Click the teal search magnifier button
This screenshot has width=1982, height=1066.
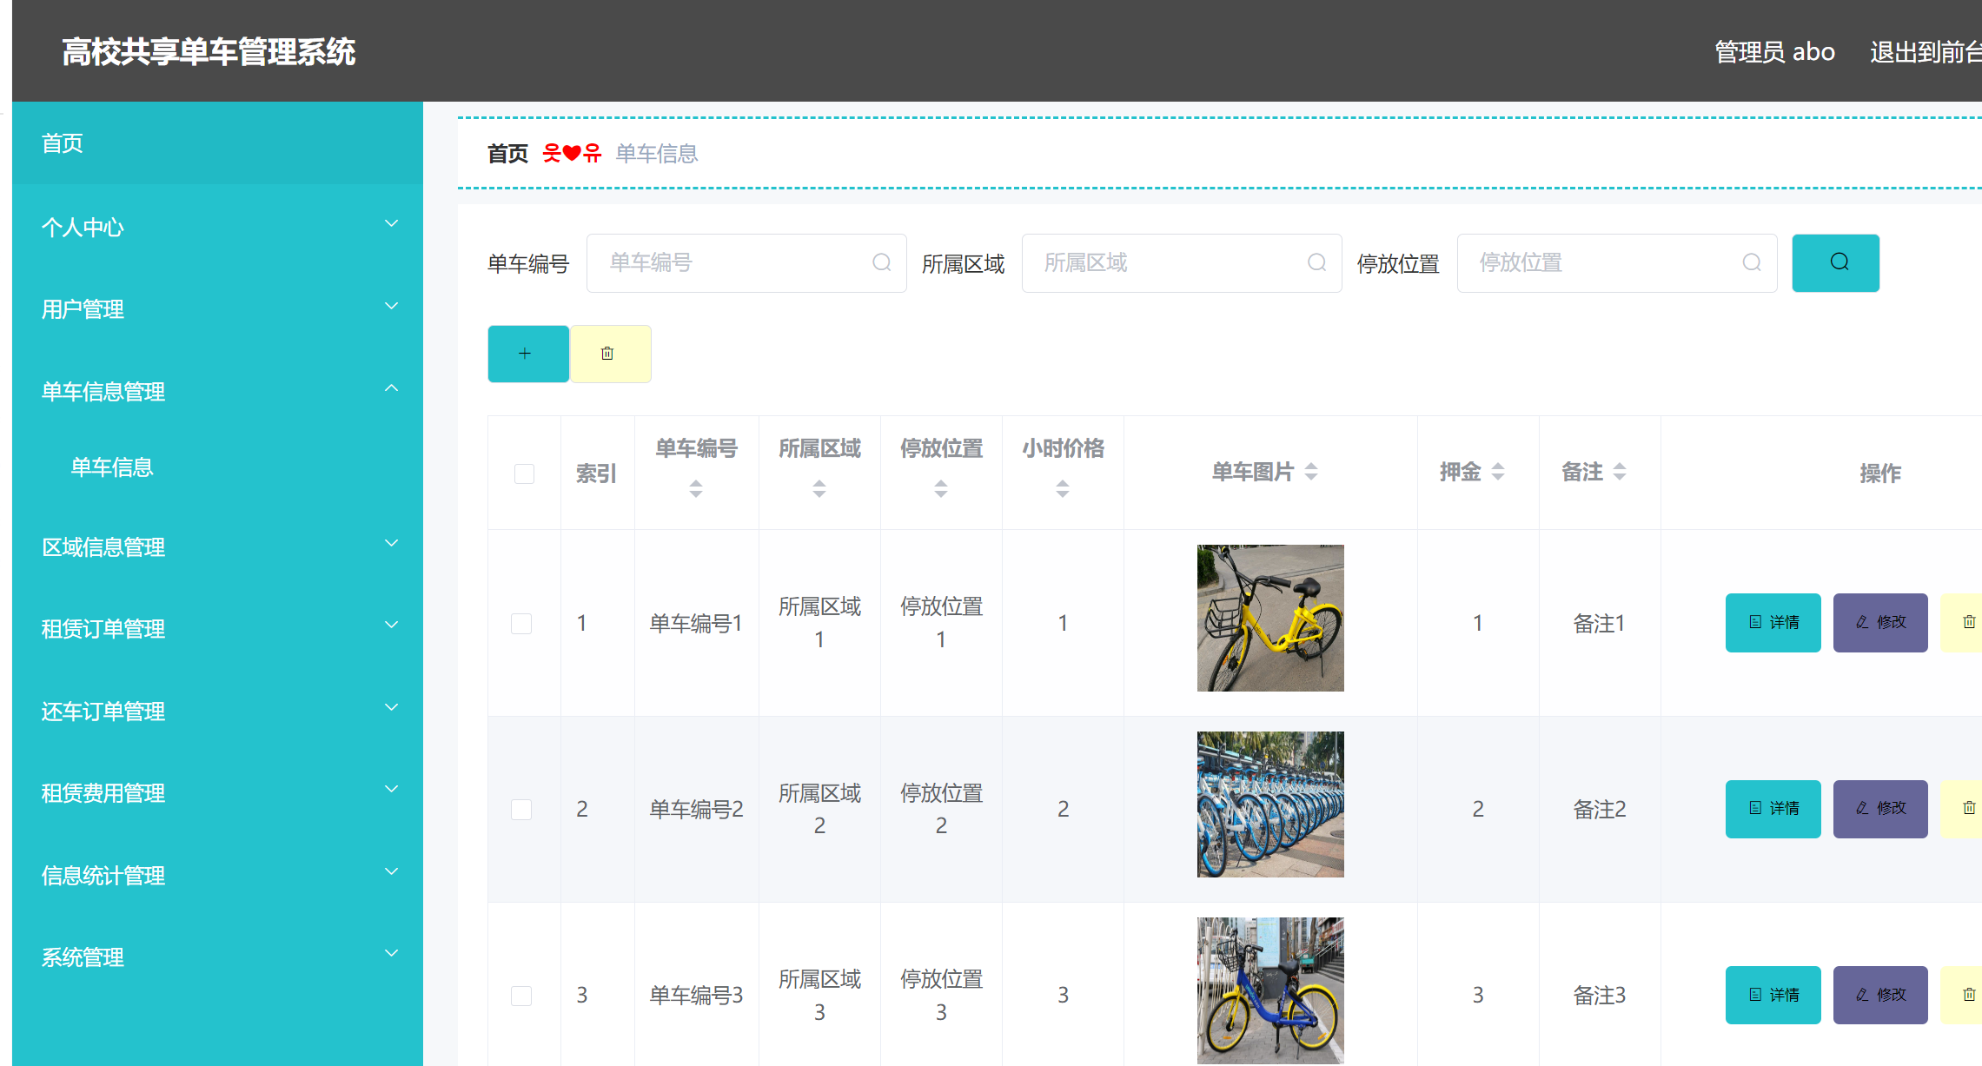[x=1835, y=262]
